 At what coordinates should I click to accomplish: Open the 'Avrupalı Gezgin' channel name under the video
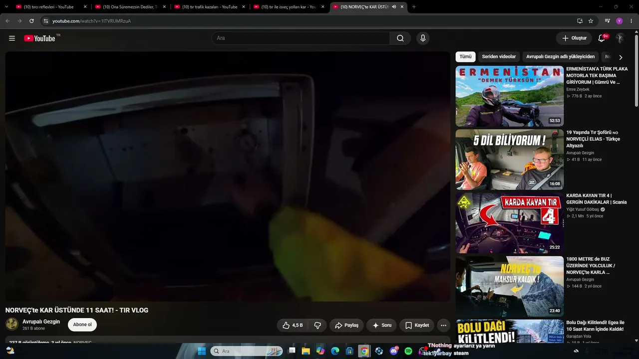coord(41,322)
